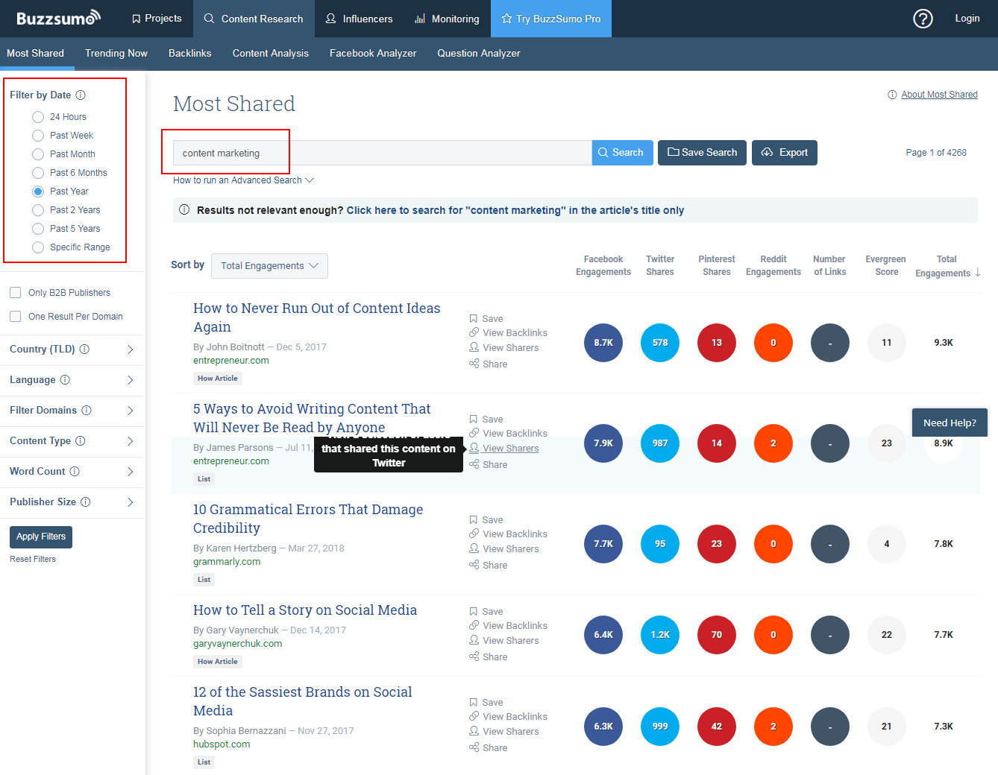Sort by Total Engagements column header

click(947, 266)
